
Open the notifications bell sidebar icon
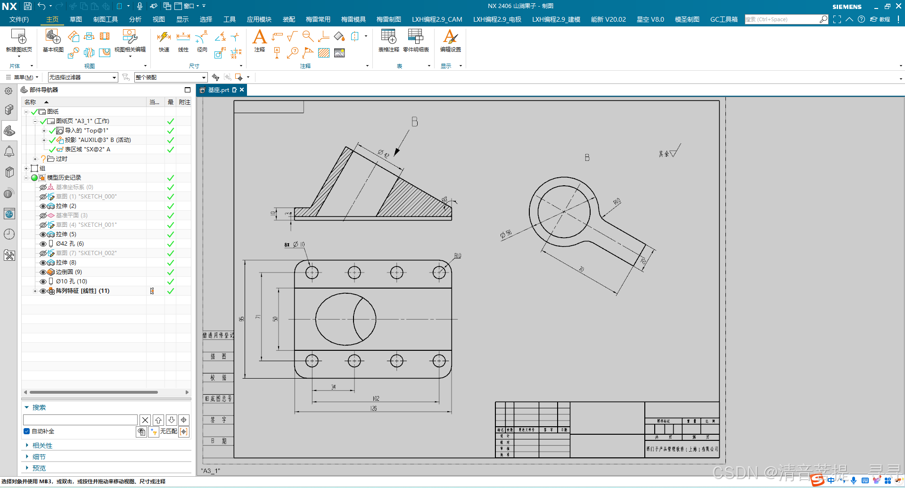point(9,151)
